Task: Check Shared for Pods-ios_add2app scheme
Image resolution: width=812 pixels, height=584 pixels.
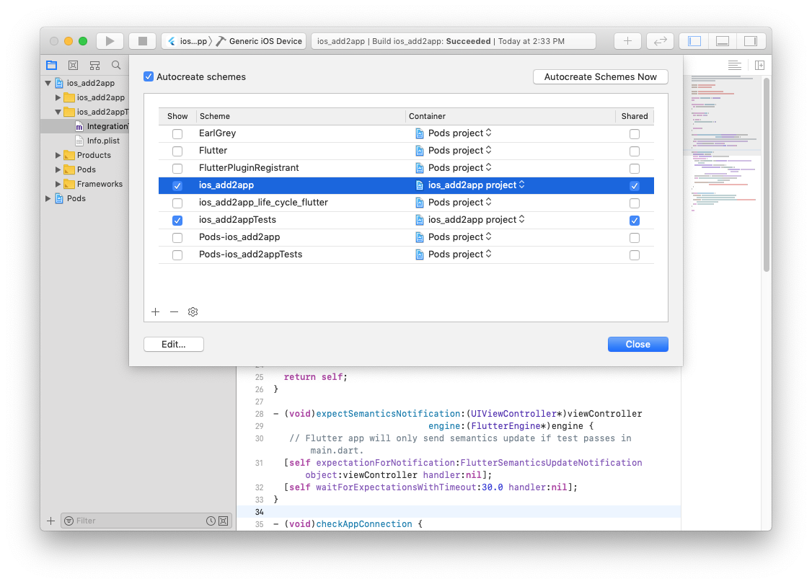Action: (635, 238)
